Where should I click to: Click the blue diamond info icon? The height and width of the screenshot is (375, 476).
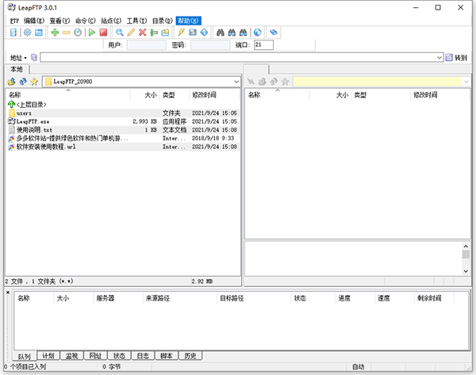pyautogui.click(x=205, y=33)
